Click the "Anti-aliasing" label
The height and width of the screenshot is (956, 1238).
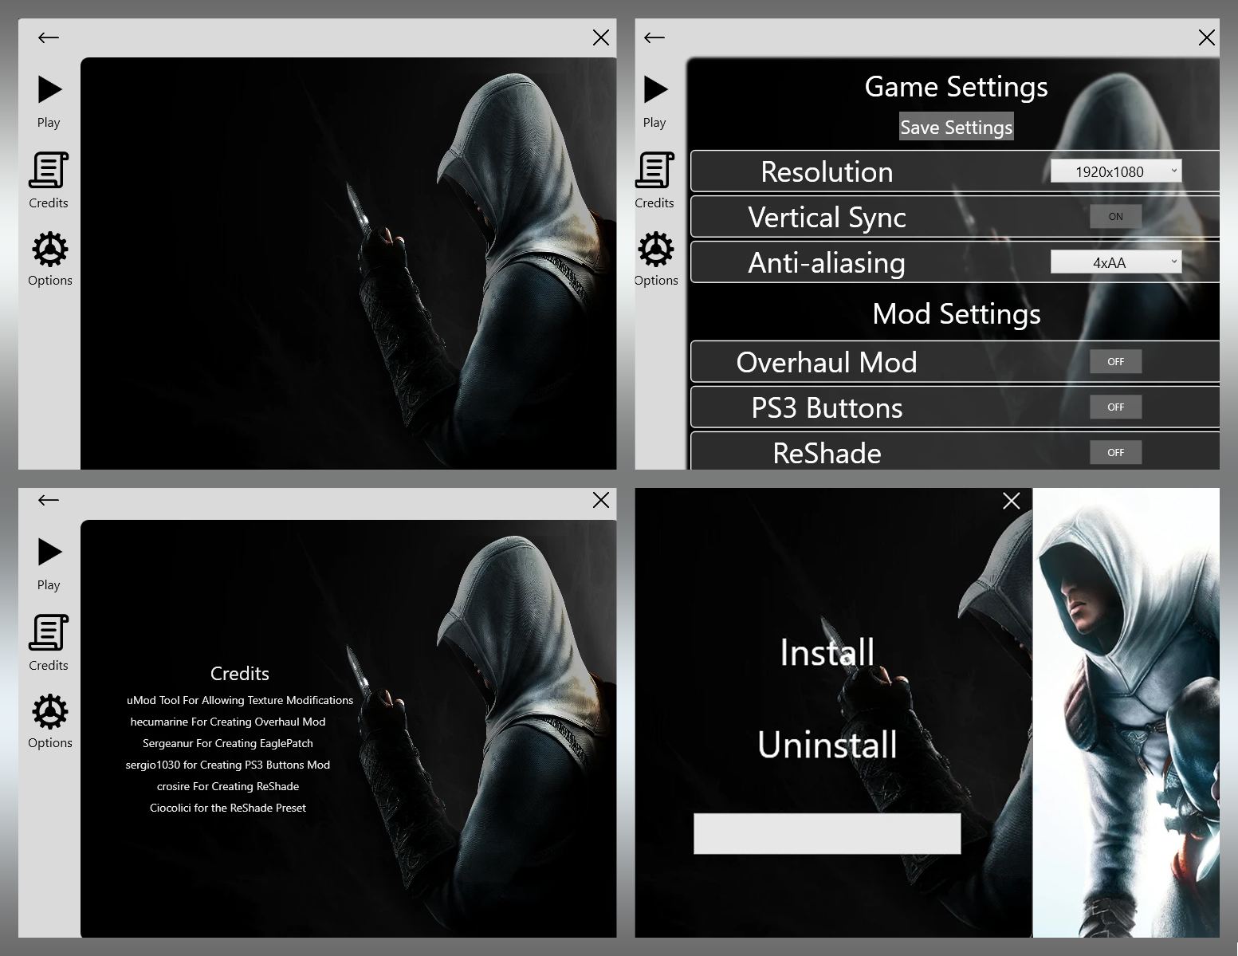(827, 263)
